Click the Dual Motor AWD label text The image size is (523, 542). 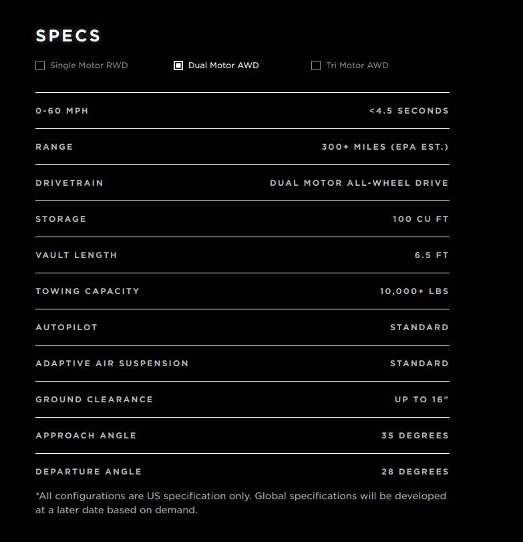tap(223, 65)
